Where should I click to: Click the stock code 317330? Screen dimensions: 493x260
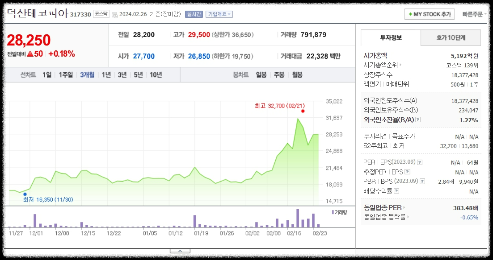coord(80,14)
